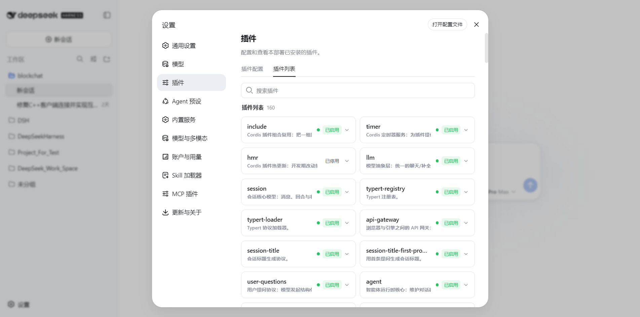Toggle 已启用 status of llm plugin
This screenshot has height=317, width=640.
(x=451, y=161)
